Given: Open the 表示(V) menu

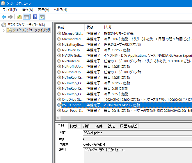Looking at the screenshot, I should [43, 10].
